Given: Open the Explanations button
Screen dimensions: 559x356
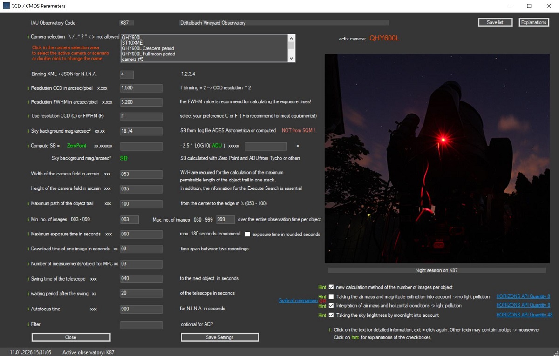Looking at the screenshot, I should (533, 22).
